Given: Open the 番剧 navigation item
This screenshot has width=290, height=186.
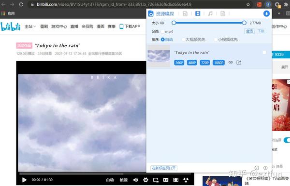Looking at the screenshot, I should click(44, 27).
